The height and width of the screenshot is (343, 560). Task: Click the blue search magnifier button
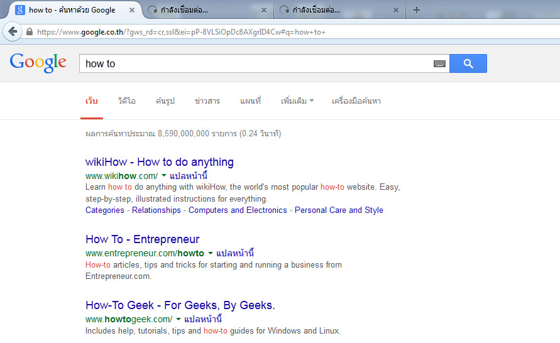tap(468, 63)
